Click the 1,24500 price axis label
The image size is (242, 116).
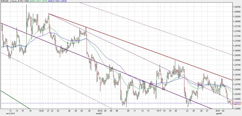point(237,89)
